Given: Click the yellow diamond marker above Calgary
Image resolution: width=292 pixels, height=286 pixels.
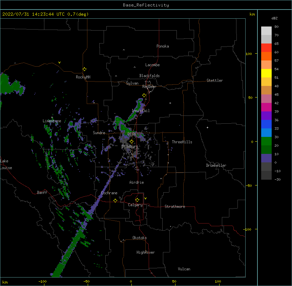Looking at the screenshot, I should [x=137, y=200].
